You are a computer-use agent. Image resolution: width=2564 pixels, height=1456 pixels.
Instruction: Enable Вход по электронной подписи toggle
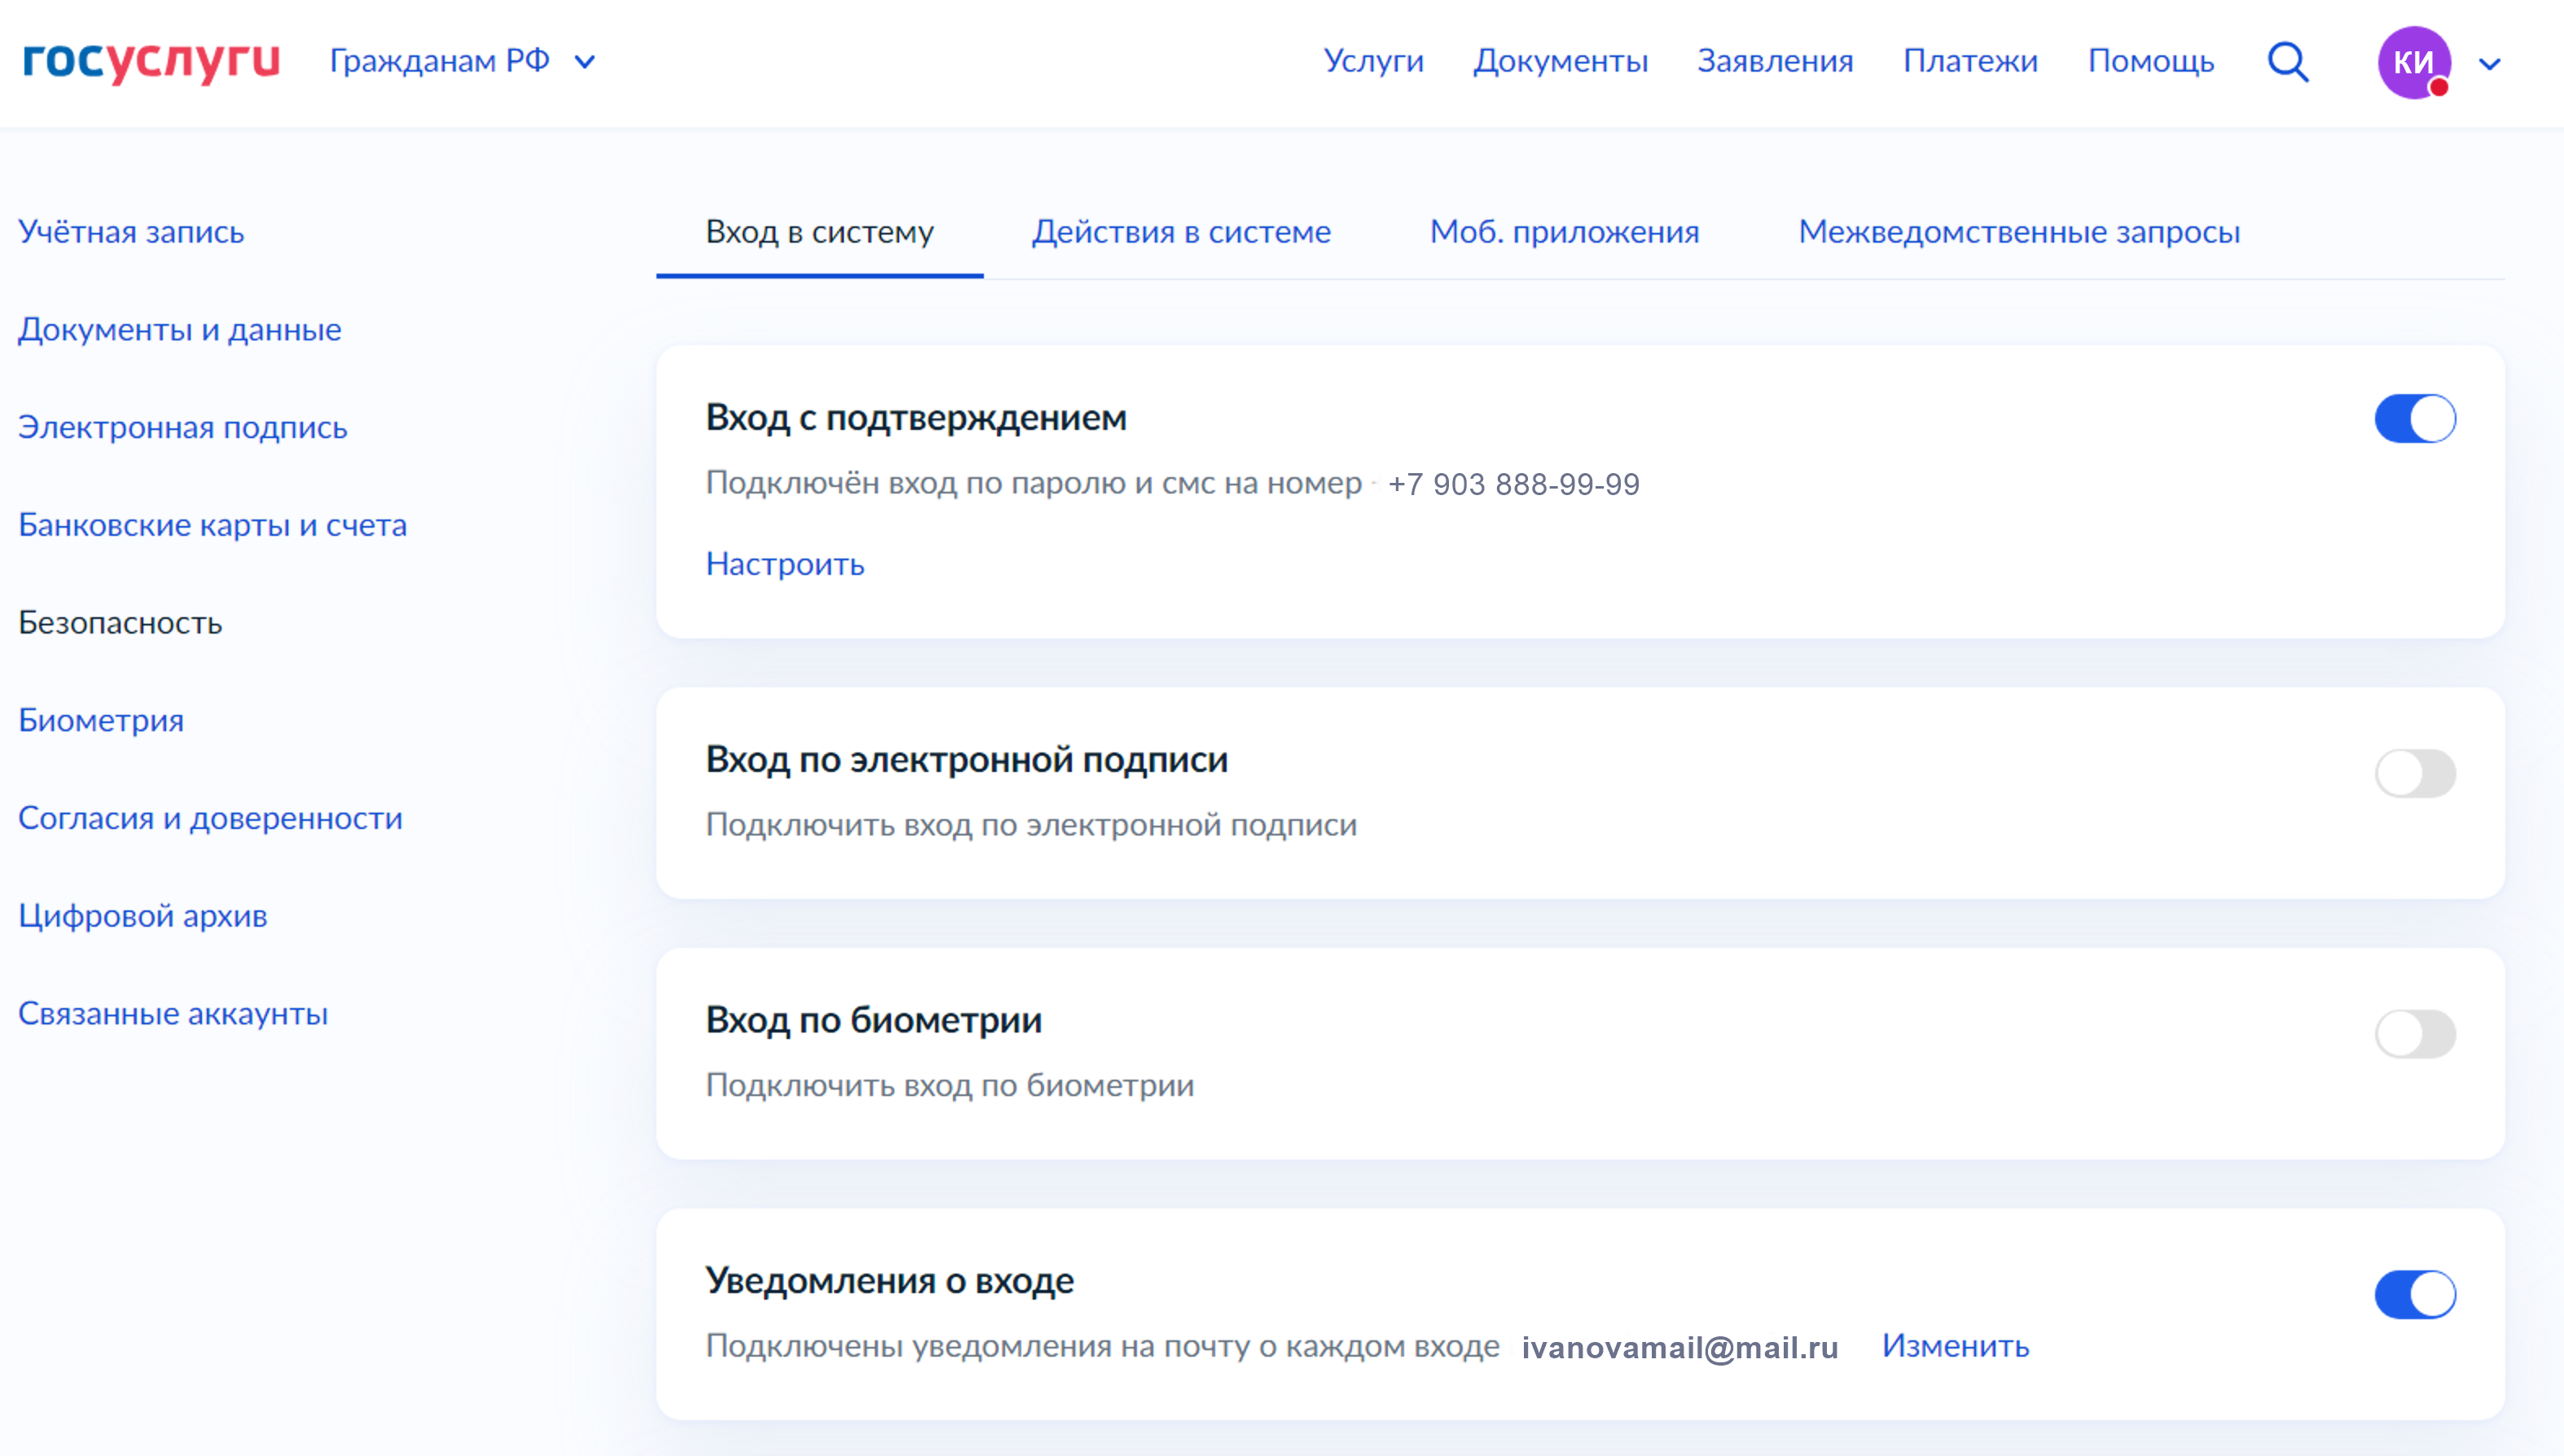(x=2415, y=773)
